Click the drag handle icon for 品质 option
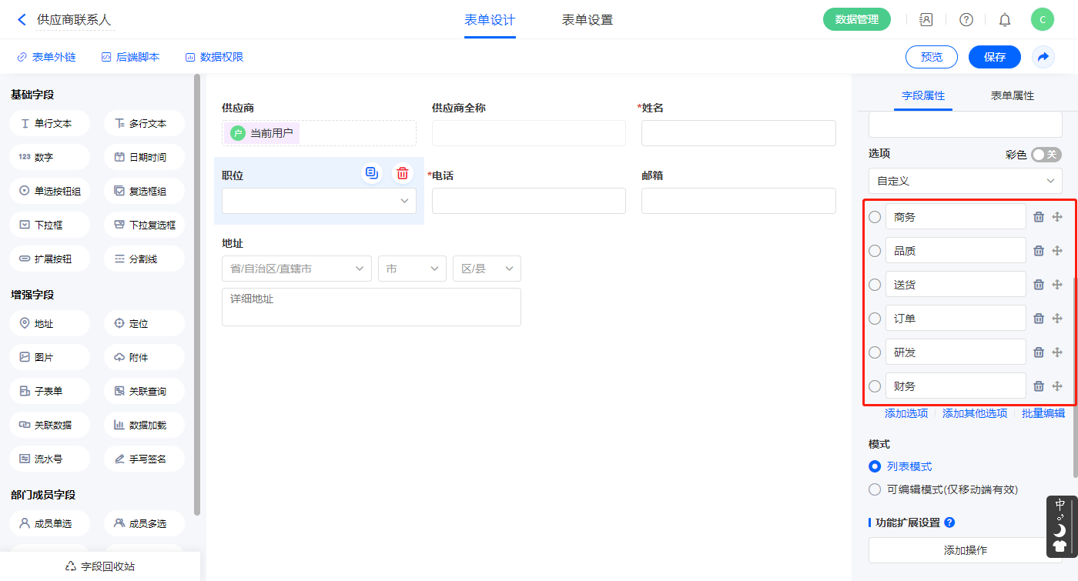The image size is (1078, 581). tap(1057, 251)
